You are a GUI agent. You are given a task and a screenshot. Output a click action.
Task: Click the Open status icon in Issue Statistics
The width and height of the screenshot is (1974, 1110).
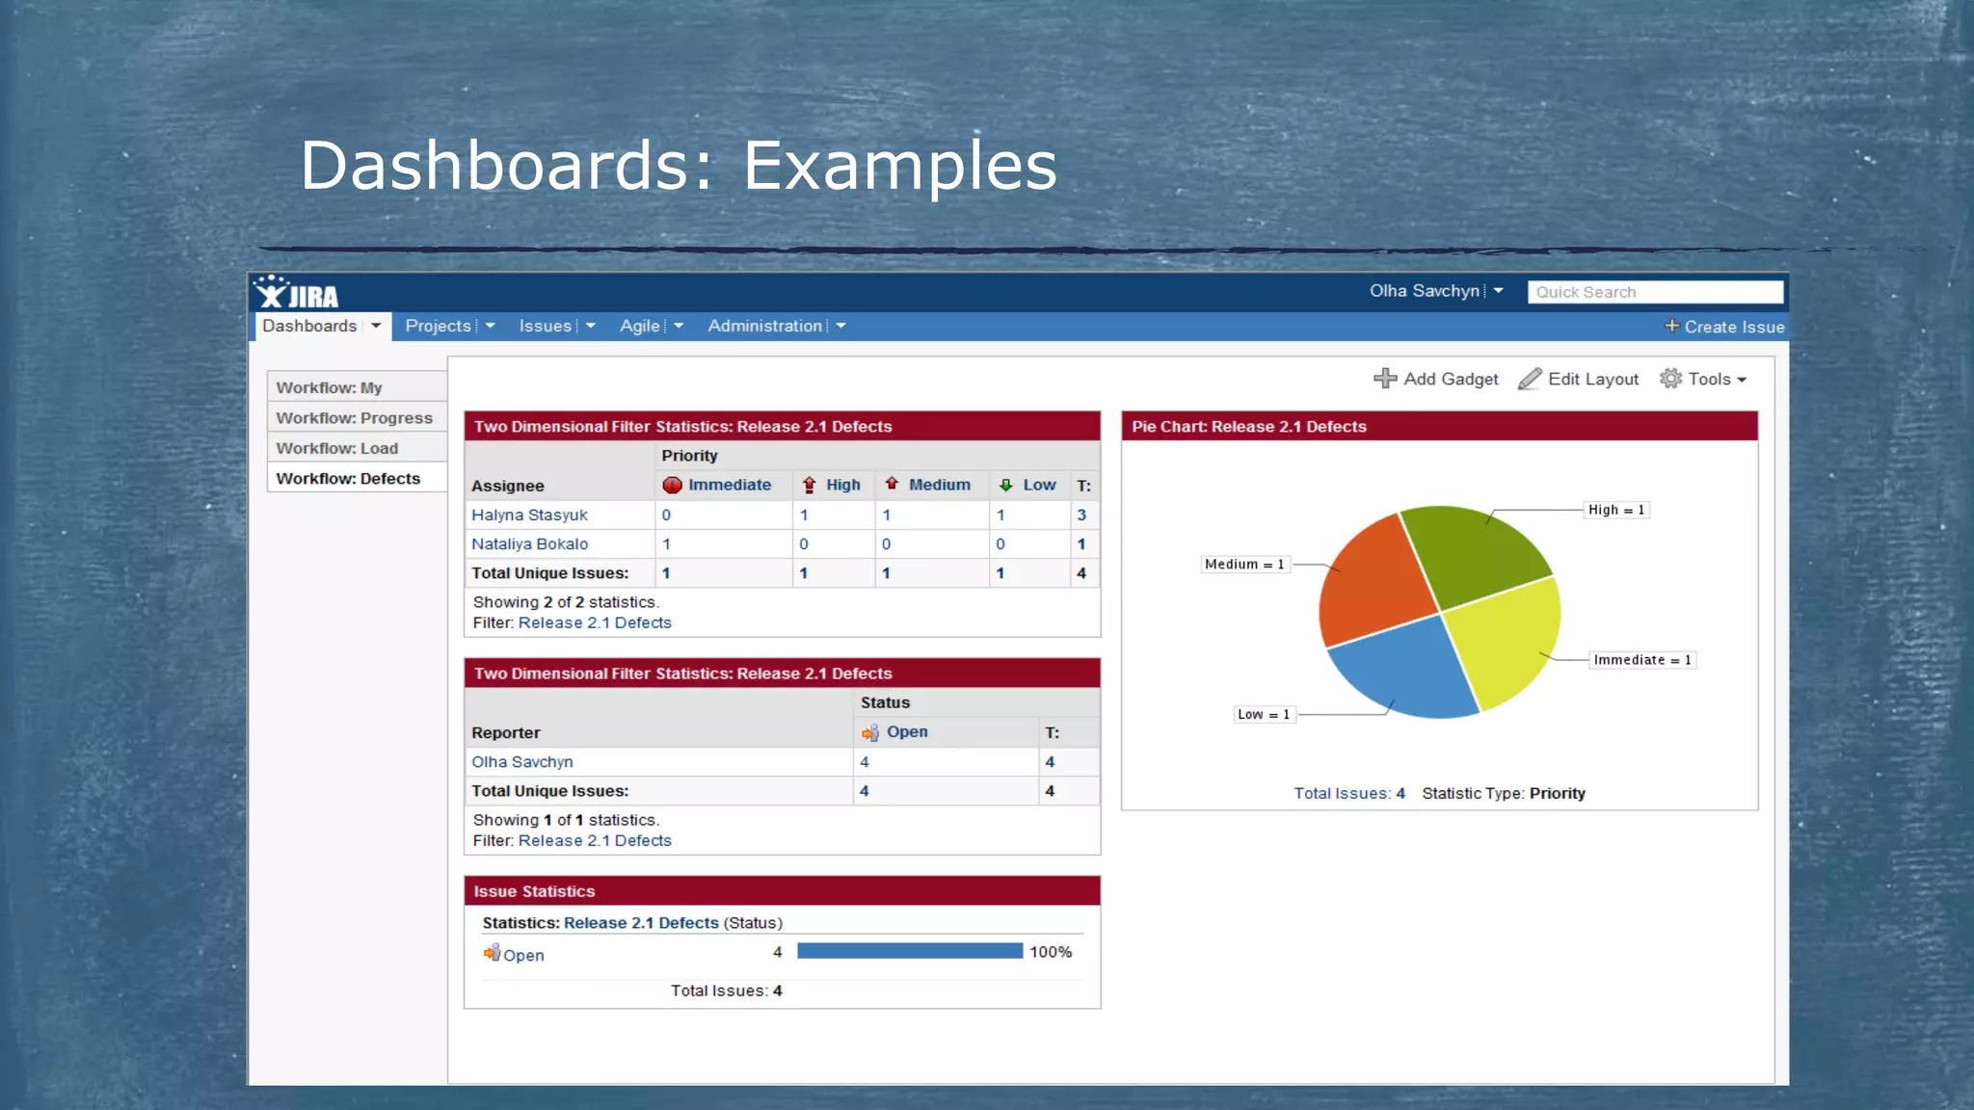point(492,952)
